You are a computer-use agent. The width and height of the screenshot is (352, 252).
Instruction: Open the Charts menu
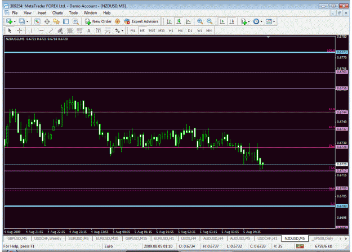click(x=57, y=13)
